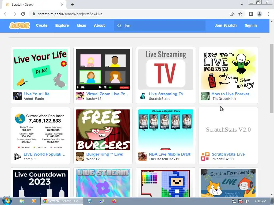This screenshot has width=274, height=205.
Task: Open Choose a Captain Pack thumbnail
Action: point(166,130)
